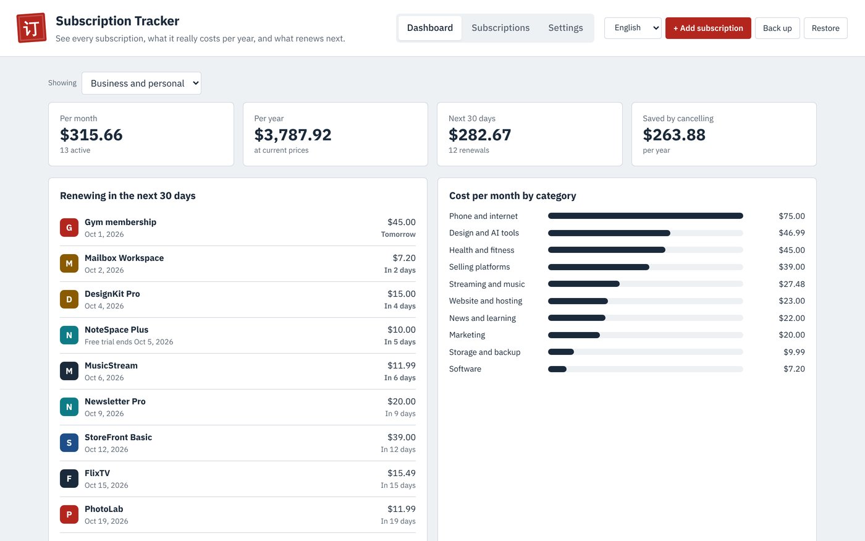This screenshot has height=541, width=865.
Task: Click the PhotoLab P icon
Action: click(x=69, y=514)
